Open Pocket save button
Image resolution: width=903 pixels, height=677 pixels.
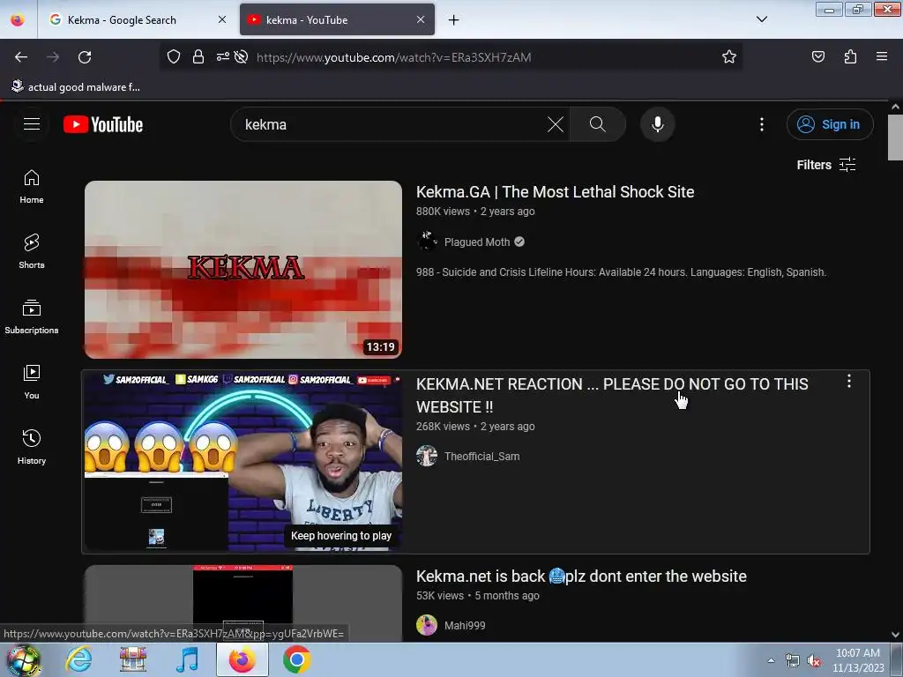(817, 57)
